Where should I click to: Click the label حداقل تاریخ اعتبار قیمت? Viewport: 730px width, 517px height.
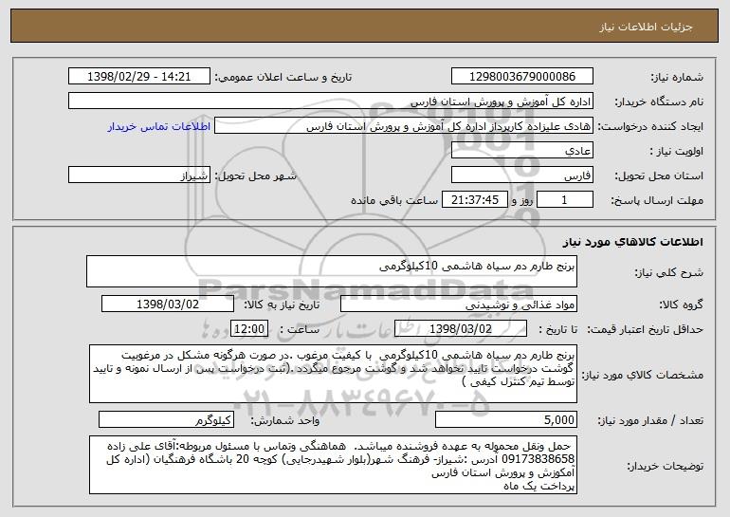pos(645,329)
